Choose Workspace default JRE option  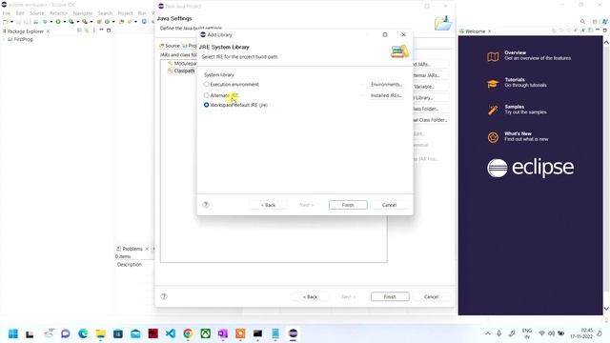[206, 105]
